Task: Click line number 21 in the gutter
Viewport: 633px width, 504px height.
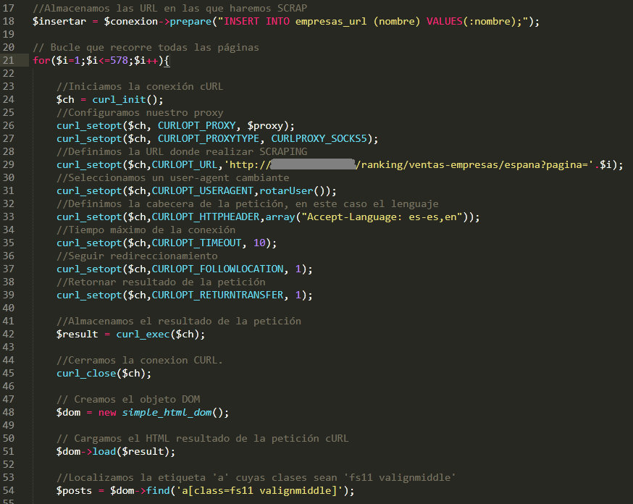Action: click(x=9, y=60)
